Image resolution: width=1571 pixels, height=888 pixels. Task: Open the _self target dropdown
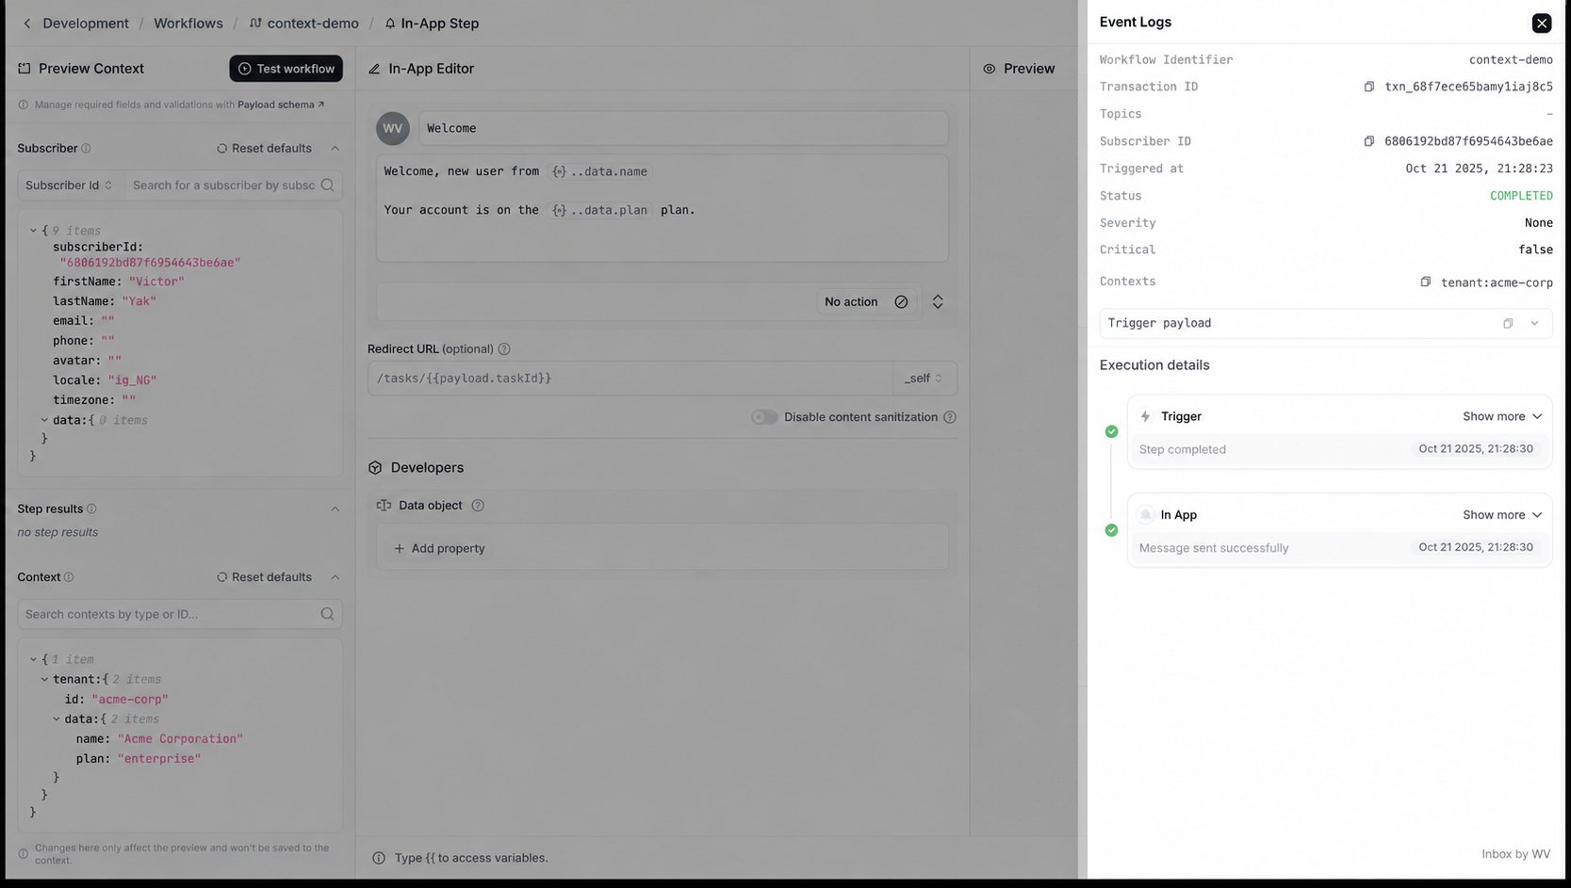[924, 379]
